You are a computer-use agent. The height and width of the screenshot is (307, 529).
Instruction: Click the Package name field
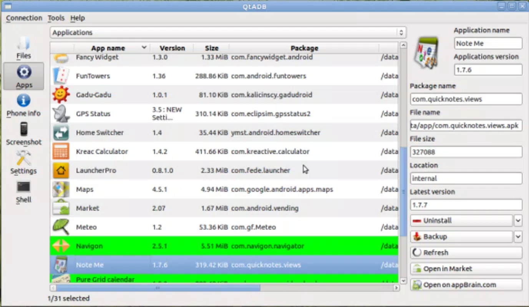click(466, 99)
